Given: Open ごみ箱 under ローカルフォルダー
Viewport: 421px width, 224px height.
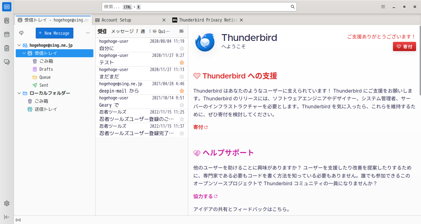Looking at the screenshot, I should pos(55,101).
